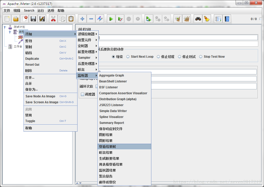Viewport: 264px width, 187px height.
Task: Click the Reset search broom icon
Action: tap(207, 19)
